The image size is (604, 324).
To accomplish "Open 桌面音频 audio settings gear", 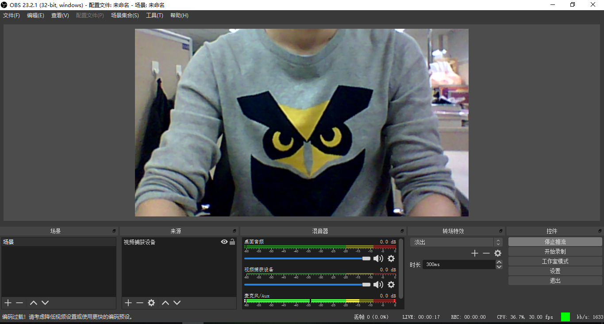I will click(391, 258).
